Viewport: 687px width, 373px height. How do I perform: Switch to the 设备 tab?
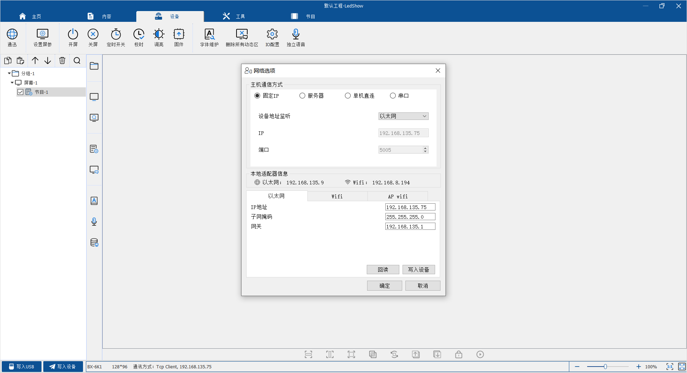(x=170, y=16)
